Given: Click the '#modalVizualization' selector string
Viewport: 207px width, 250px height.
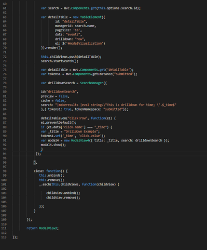Looking at the screenshot, I should [x=85, y=44].
